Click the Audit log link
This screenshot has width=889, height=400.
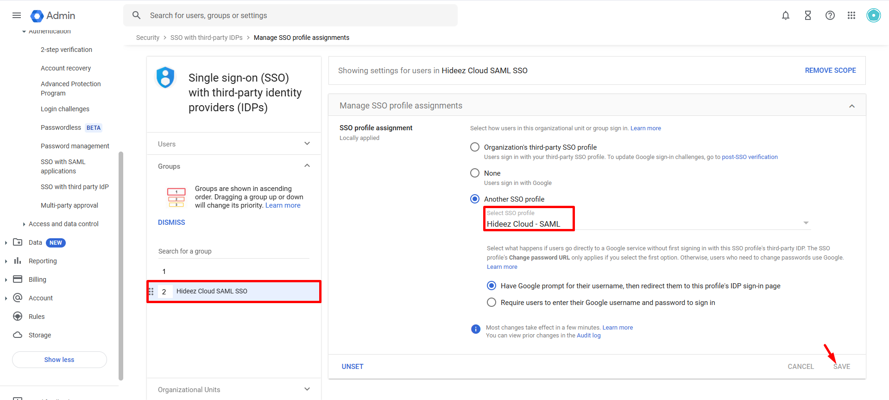(588, 336)
